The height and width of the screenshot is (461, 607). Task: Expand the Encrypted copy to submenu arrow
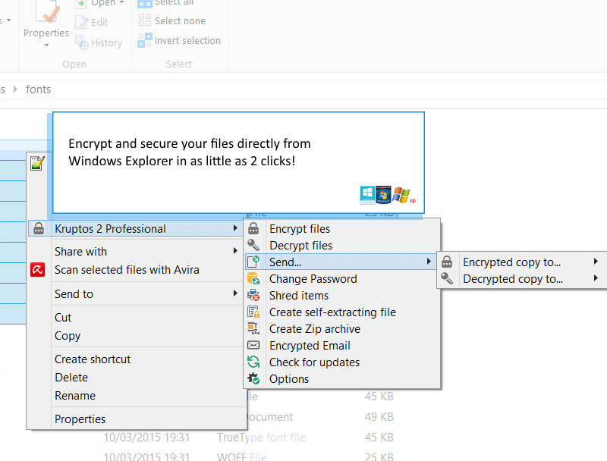tap(596, 262)
